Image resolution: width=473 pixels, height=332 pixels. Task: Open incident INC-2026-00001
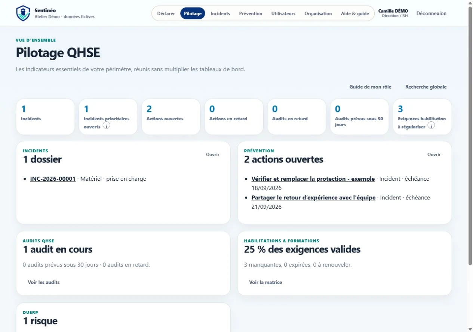53,179
